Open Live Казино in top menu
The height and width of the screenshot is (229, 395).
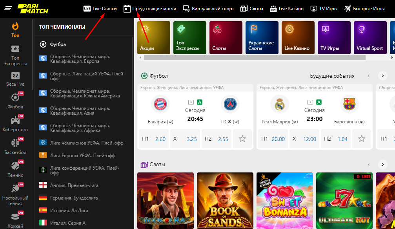pyautogui.click(x=287, y=9)
